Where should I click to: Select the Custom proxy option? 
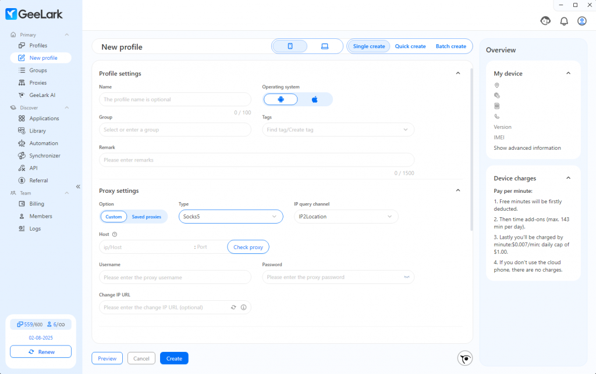113,217
